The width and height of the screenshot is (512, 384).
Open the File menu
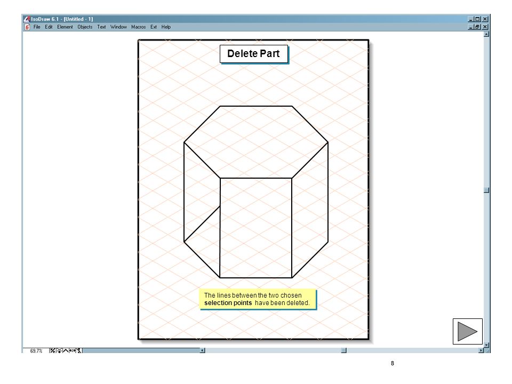click(37, 27)
